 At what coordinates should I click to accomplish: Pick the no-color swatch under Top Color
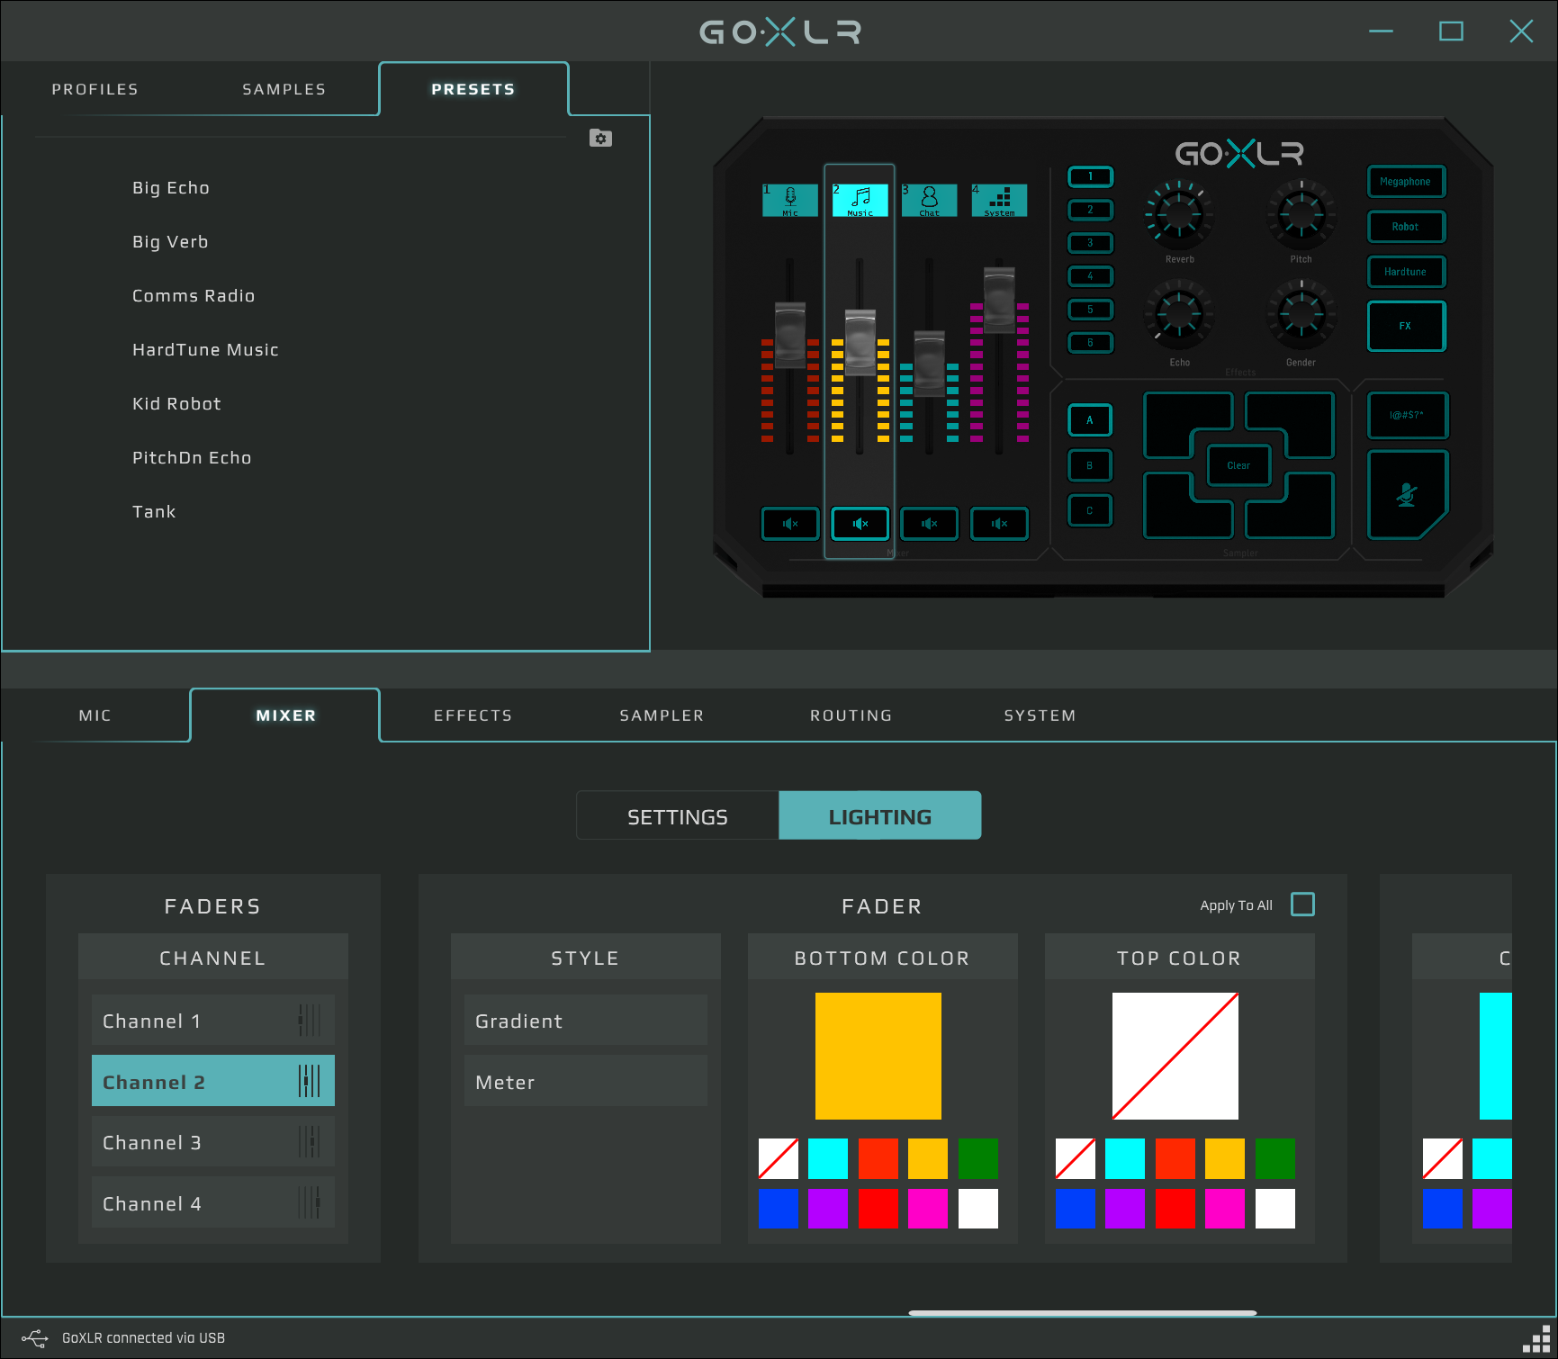coord(1076,1158)
